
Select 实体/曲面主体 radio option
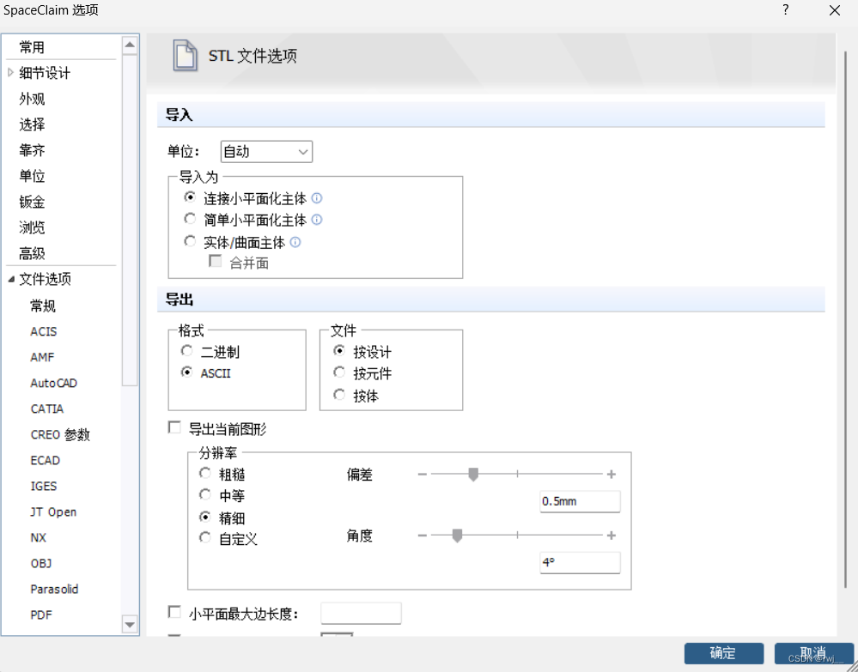pyautogui.click(x=190, y=241)
